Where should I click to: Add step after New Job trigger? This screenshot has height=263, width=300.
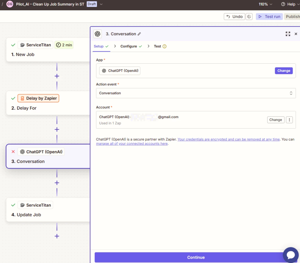click(57, 76)
